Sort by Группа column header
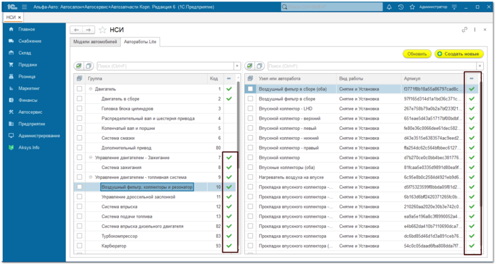 146,79
